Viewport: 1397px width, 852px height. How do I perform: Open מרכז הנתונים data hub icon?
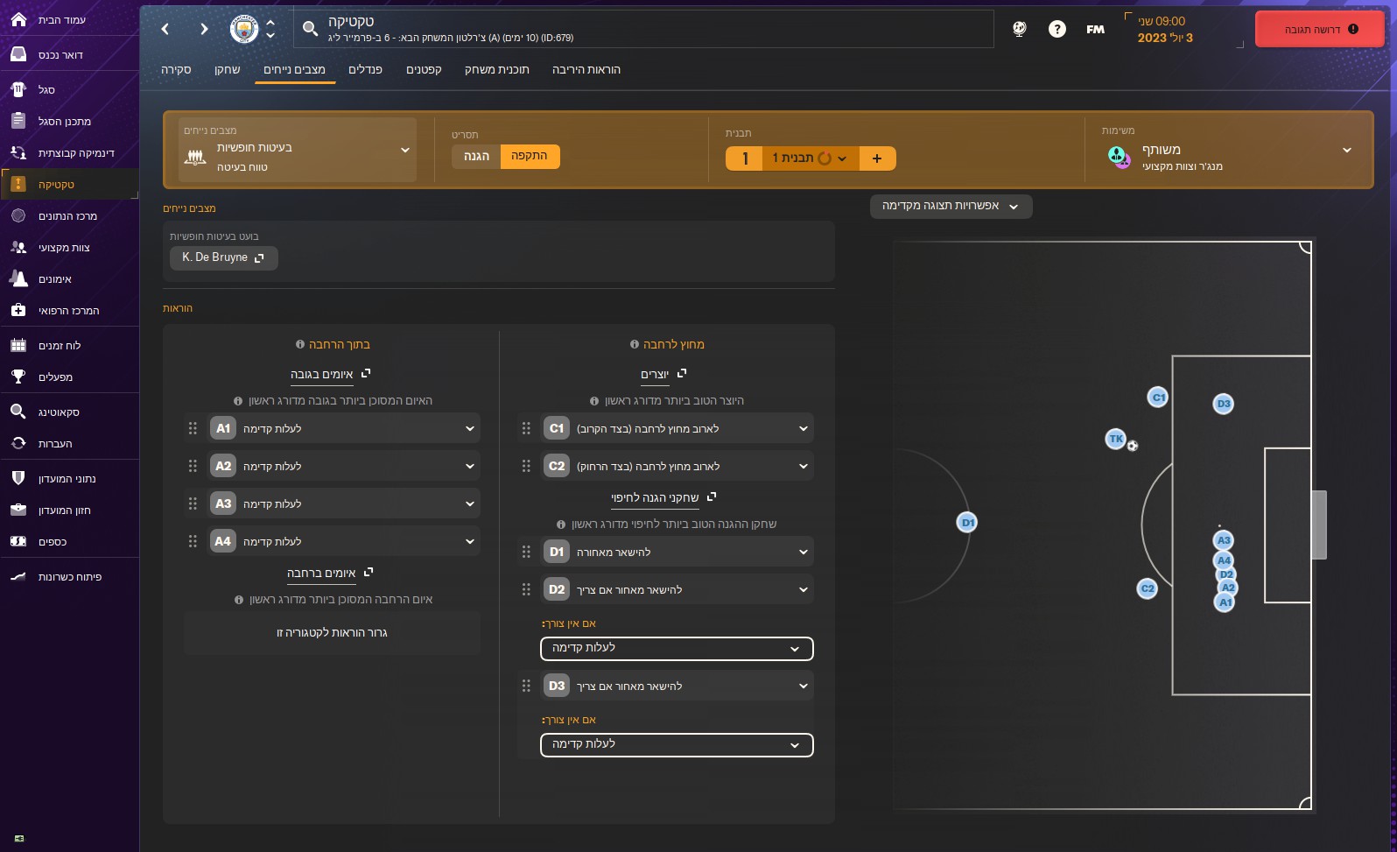click(18, 215)
